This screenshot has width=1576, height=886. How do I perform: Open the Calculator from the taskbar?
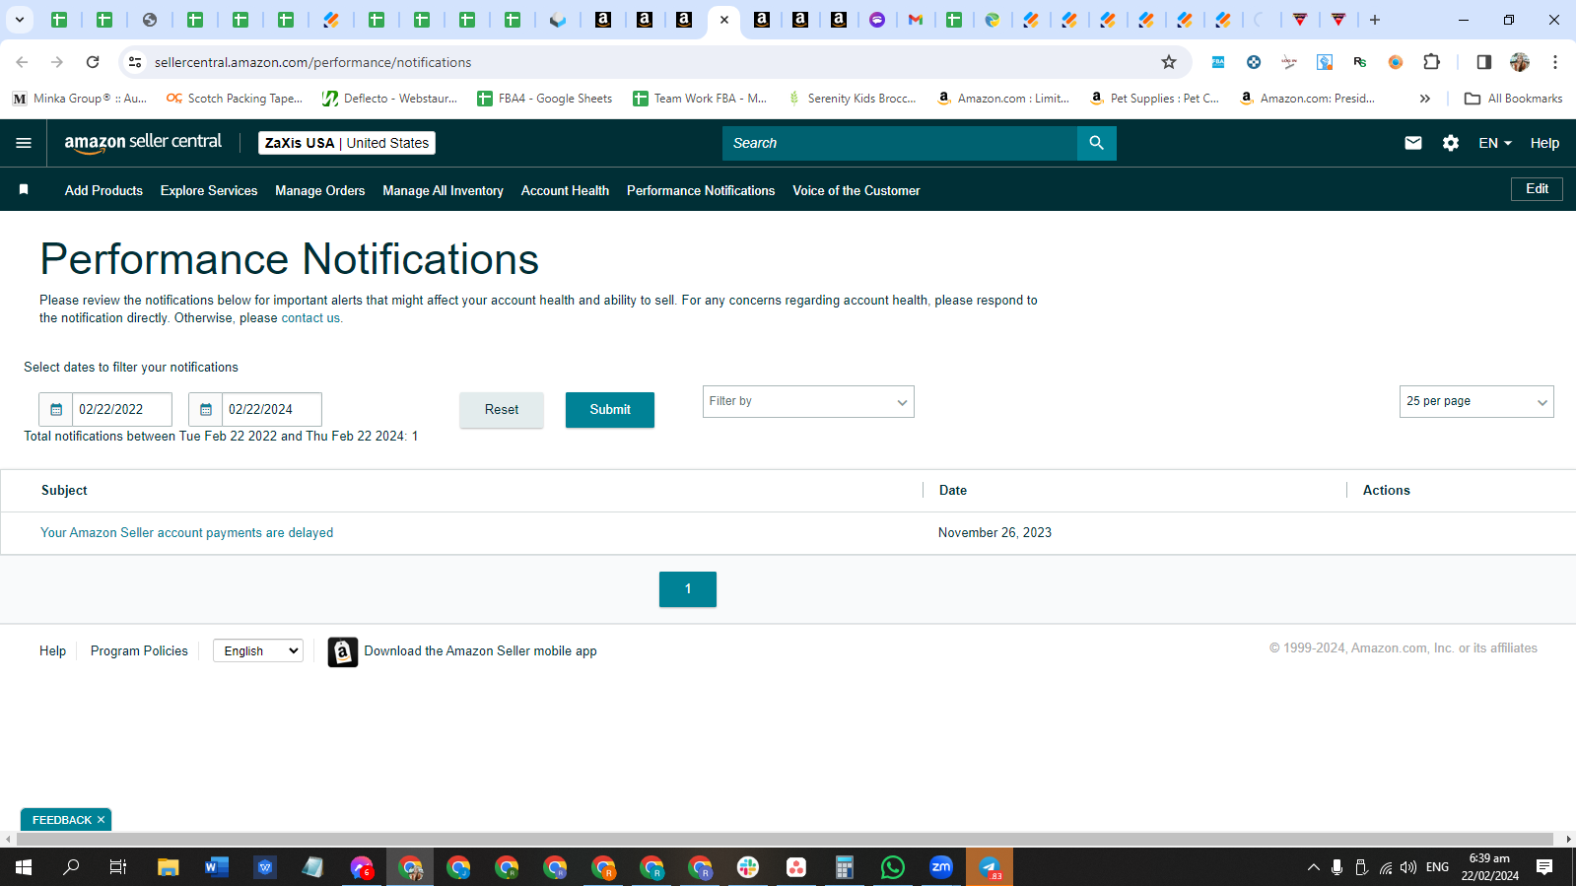845,867
